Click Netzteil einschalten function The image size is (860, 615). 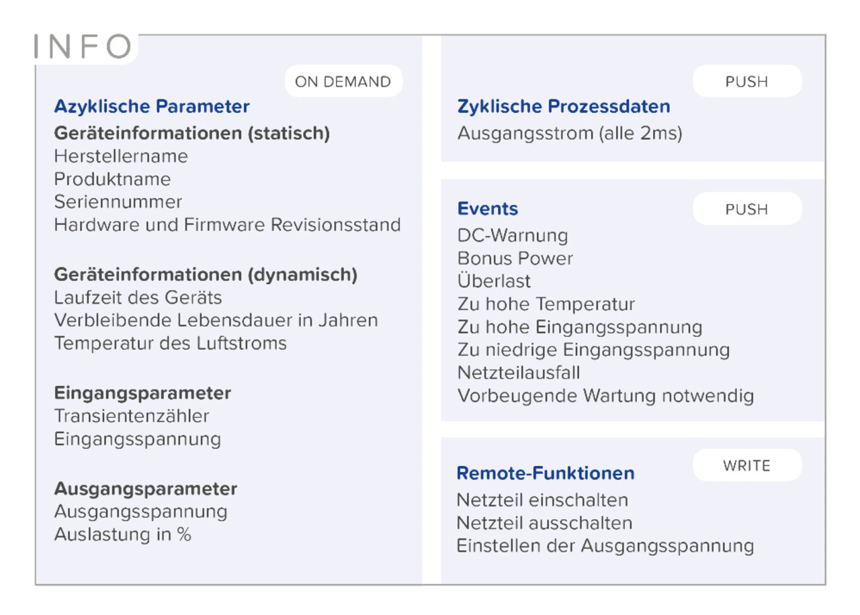pyautogui.click(x=542, y=500)
